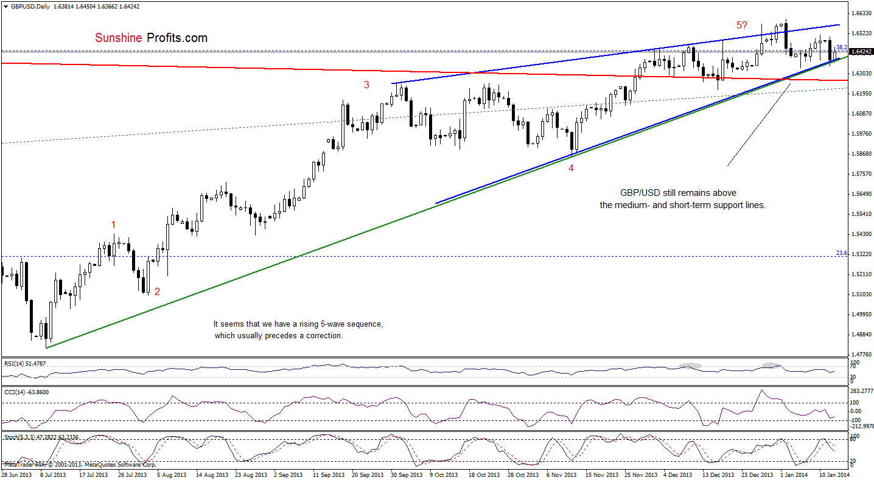
Task: Click the 4 Dec 2013 date label
Action: [678, 474]
